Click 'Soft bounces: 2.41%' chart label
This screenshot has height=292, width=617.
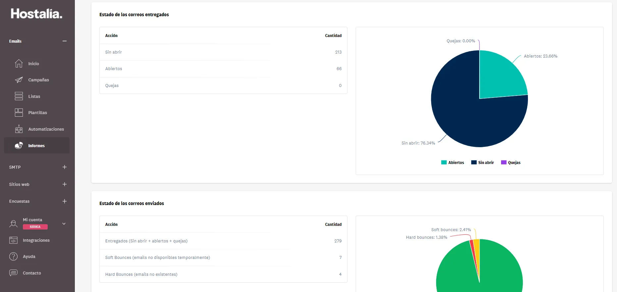(451, 230)
